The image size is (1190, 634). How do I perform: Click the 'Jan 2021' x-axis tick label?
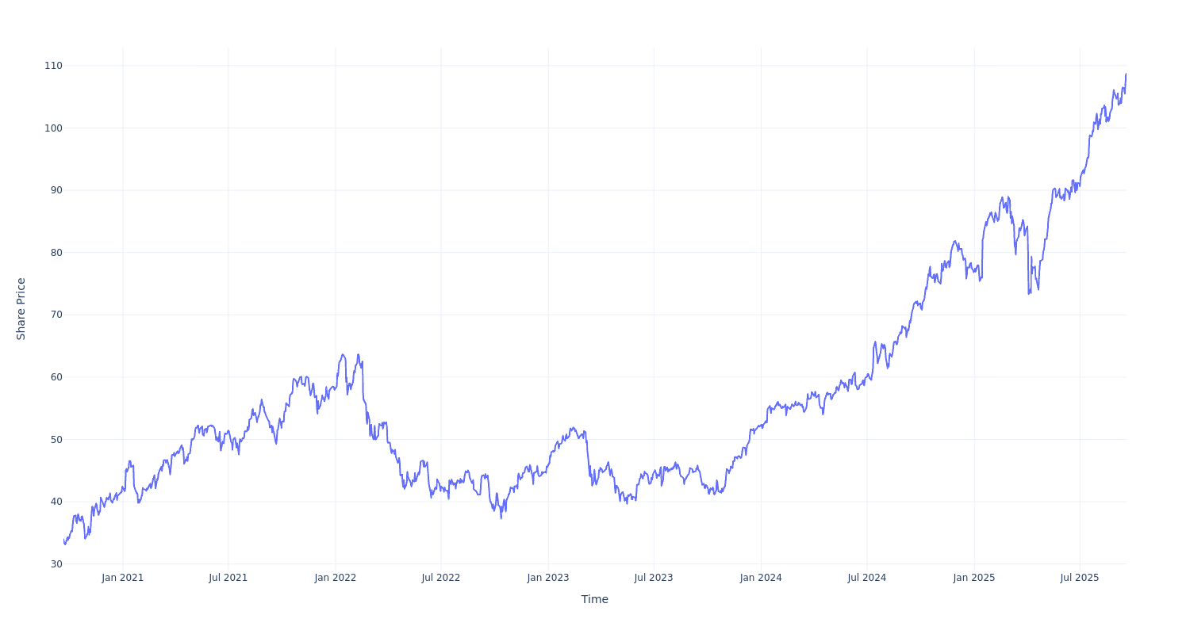click(123, 578)
